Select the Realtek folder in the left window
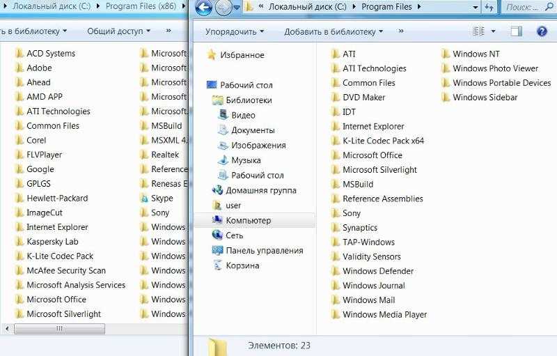The image size is (557, 356). click(159, 155)
